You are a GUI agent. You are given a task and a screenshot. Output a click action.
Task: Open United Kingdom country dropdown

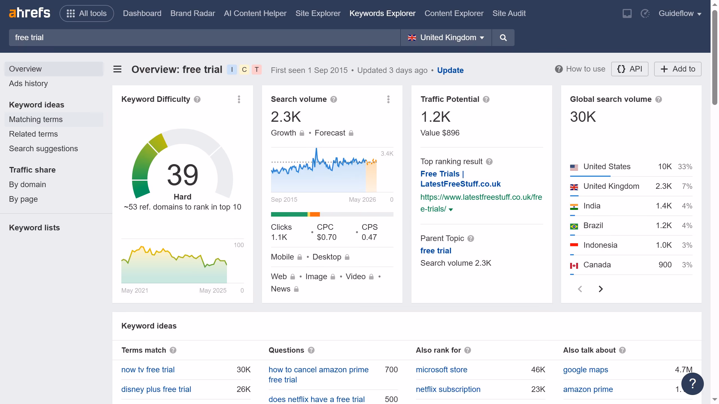(x=446, y=38)
